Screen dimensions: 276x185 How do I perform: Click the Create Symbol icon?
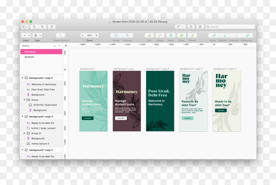tap(61, 36)
